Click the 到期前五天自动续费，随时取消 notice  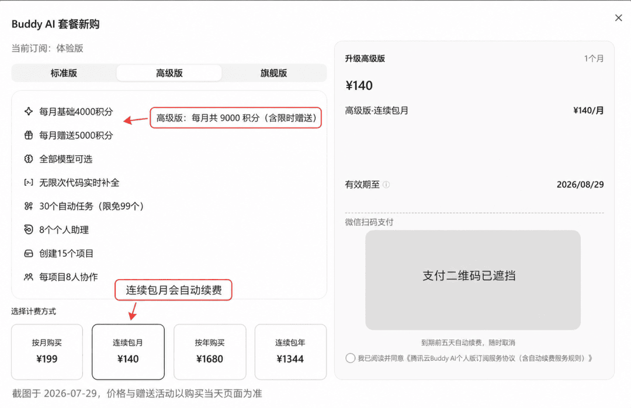(468, 343)
